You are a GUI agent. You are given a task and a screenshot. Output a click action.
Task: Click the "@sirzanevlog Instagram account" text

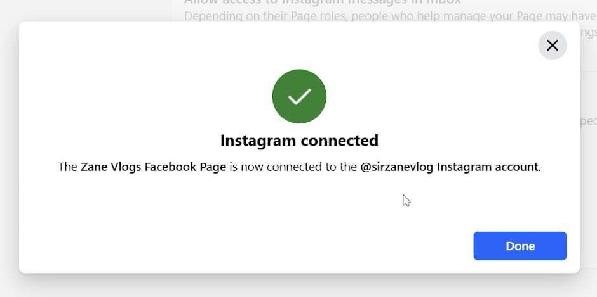[x=449, y=167]
